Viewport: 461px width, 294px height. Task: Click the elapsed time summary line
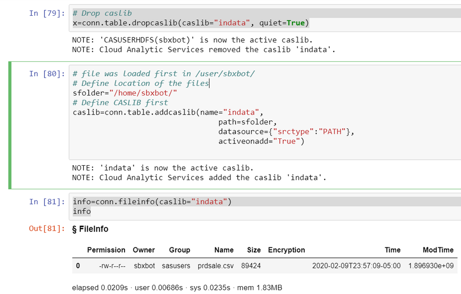point(177,288)
